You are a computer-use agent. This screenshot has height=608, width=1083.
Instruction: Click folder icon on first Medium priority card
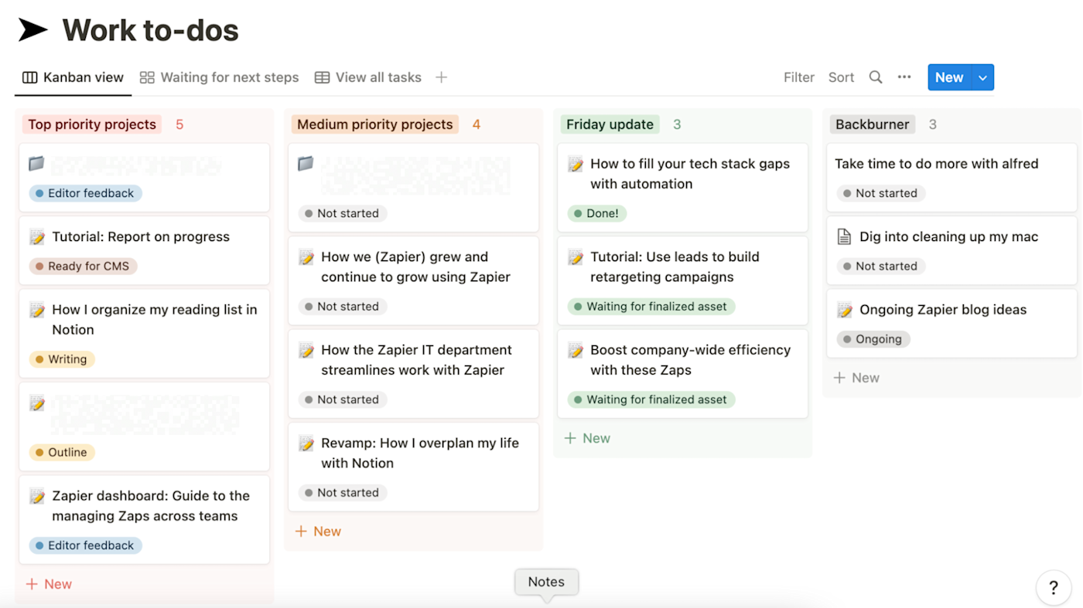[306, 164]
